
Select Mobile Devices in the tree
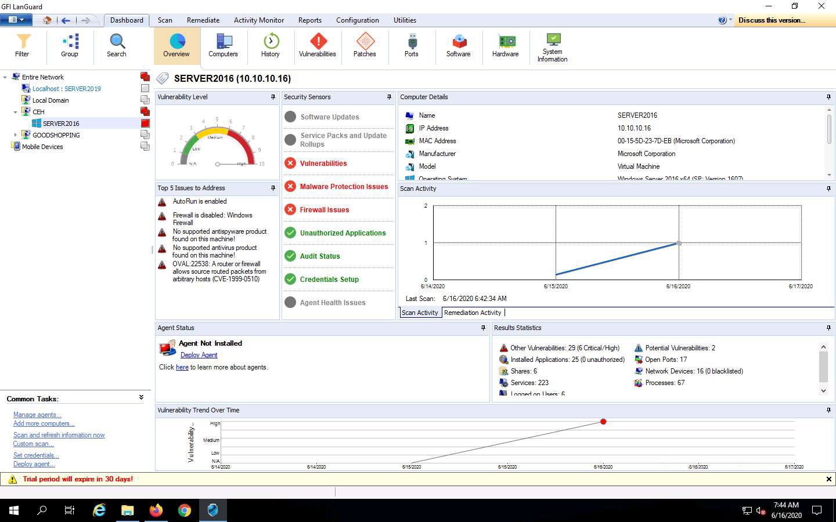pos(42,147)
